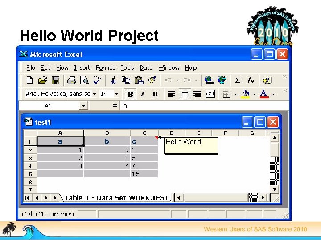Apply the red Font Color A
The image size is (321, 240).
pos(264,94)
